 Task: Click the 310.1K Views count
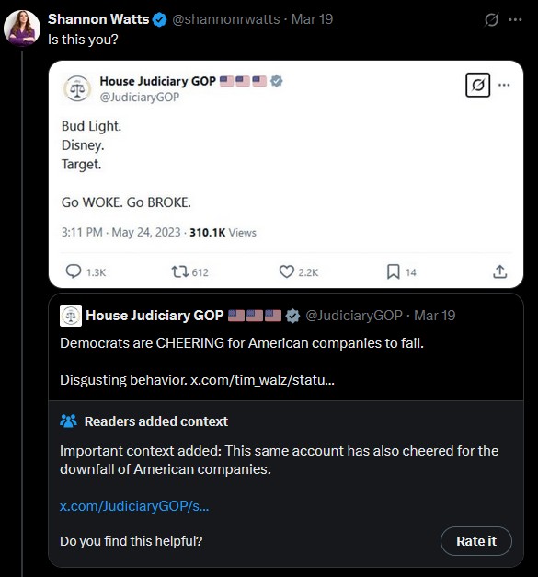click(223, 233)
